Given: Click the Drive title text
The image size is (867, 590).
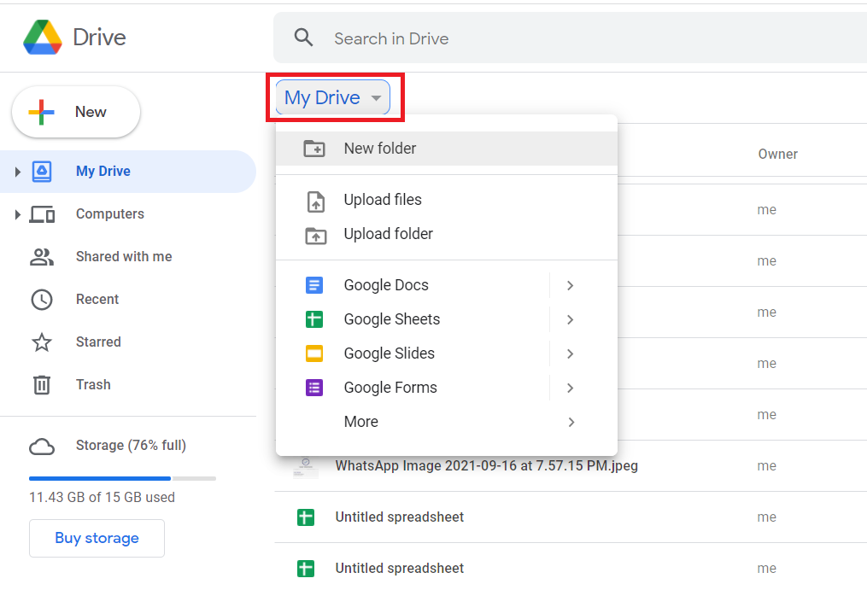Looking at the screenshot, I should (100, 38).
